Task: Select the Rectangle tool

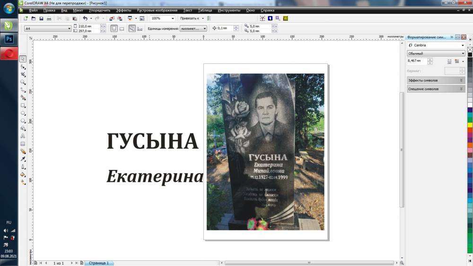Action: coord(23,105)
